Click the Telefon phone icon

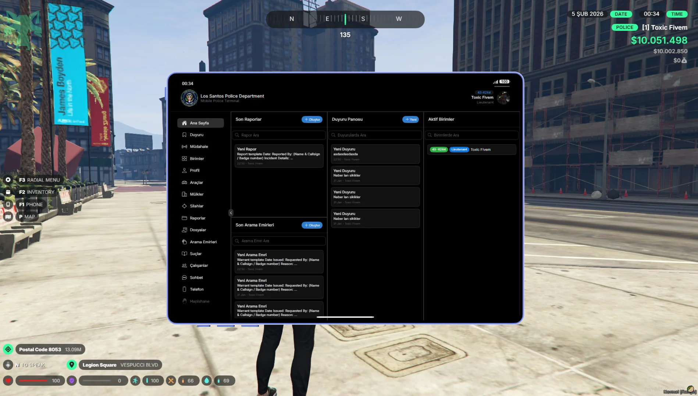[x=184, y=289]
